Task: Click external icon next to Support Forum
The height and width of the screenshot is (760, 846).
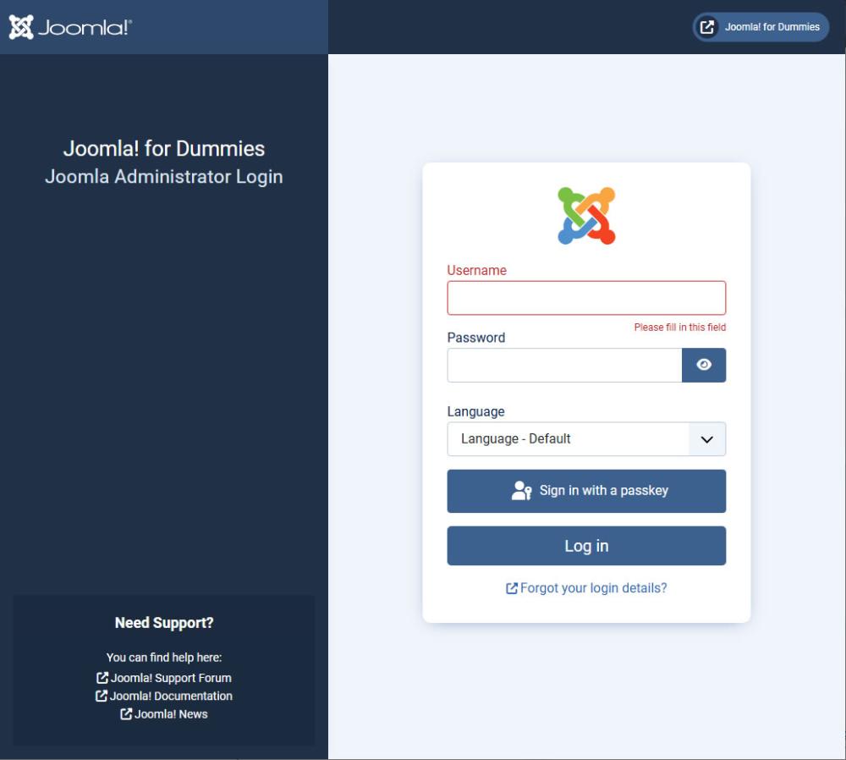Action: tap(102, 677)
